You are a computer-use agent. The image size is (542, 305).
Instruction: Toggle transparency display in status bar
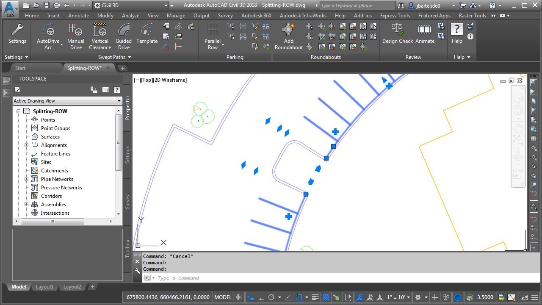[x=326, y=297]
